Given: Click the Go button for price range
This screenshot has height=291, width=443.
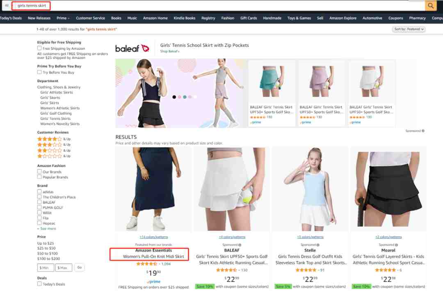Looking at the screenshot, I should (80, 267).
